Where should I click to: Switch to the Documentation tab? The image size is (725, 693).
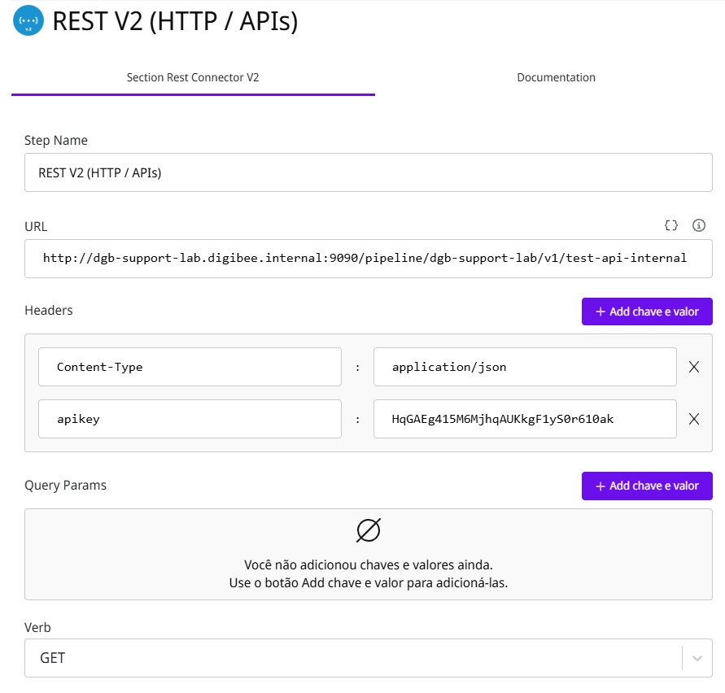tap(556, 77)
